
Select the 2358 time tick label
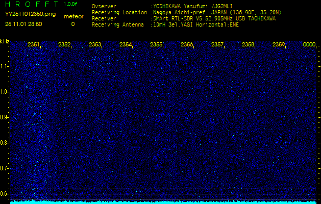248,45
